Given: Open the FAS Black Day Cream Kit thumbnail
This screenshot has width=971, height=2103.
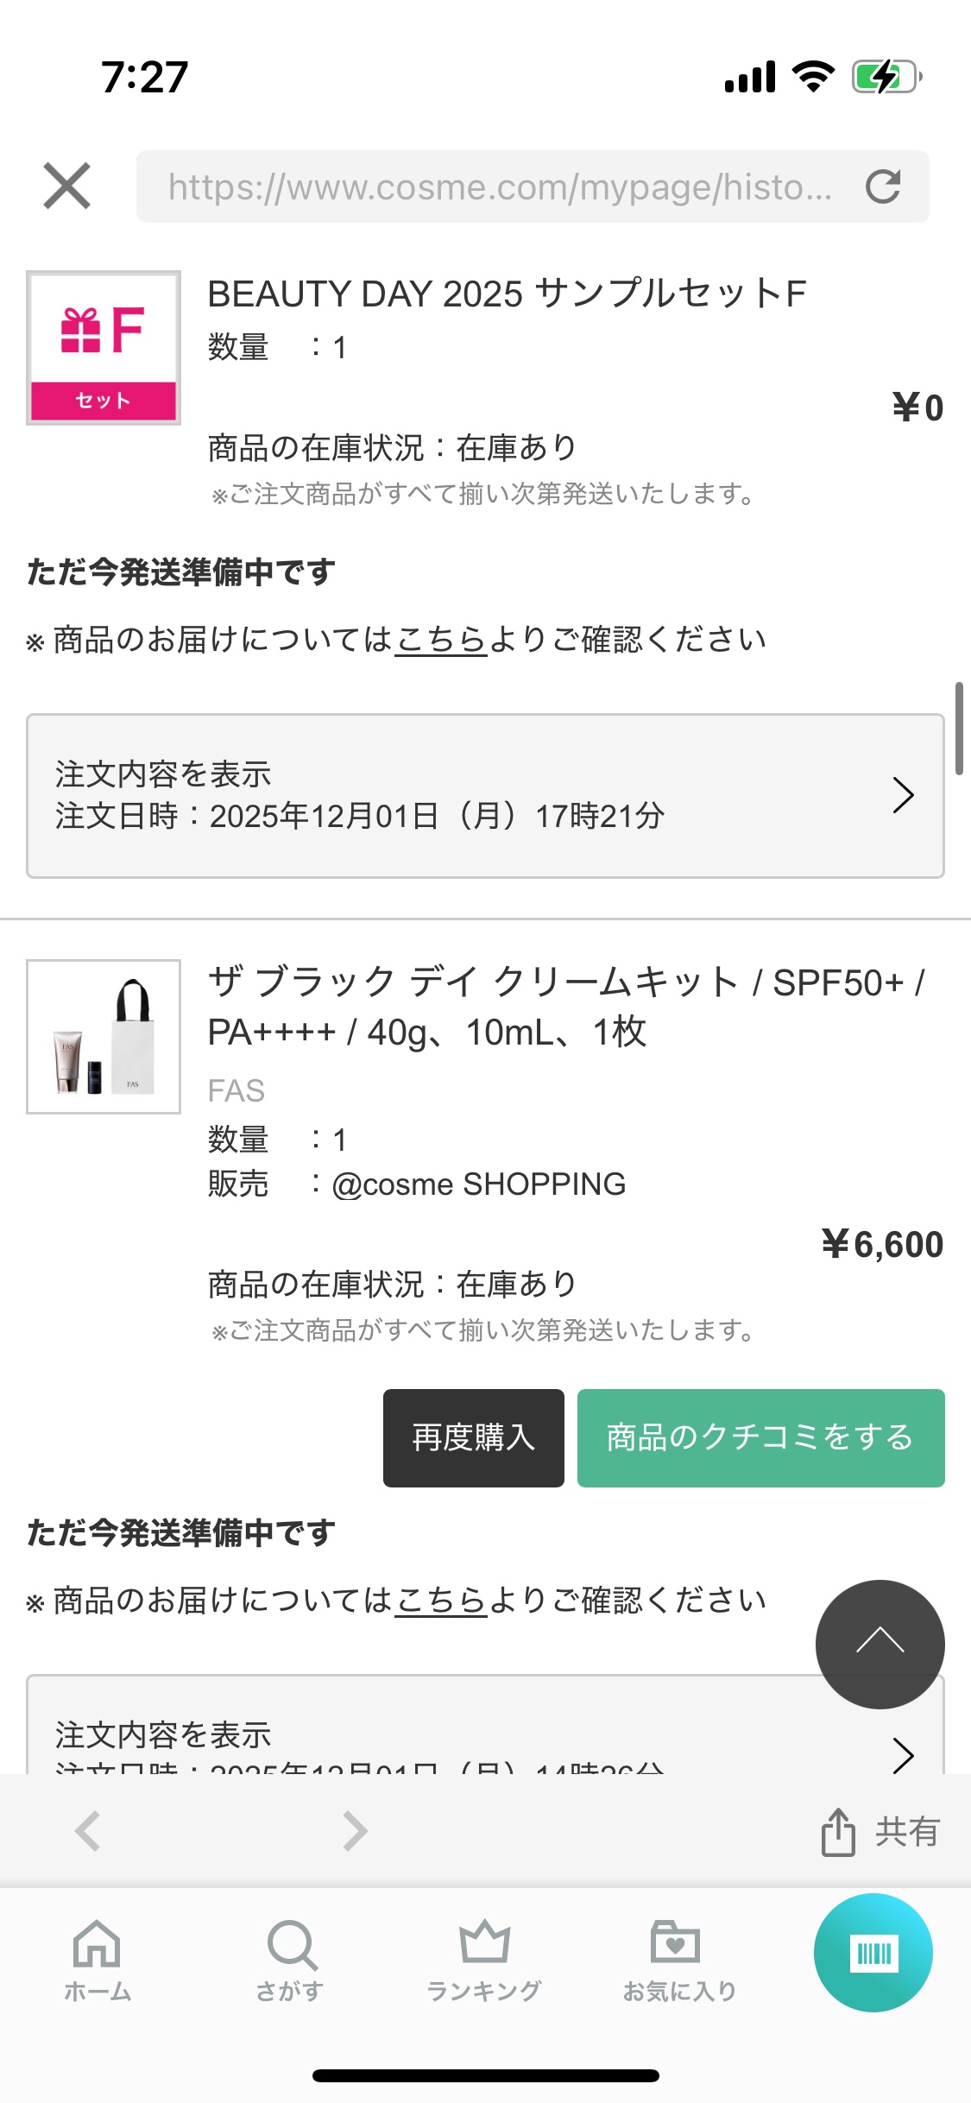Looking at the screenshot, I should point(104,1037).
